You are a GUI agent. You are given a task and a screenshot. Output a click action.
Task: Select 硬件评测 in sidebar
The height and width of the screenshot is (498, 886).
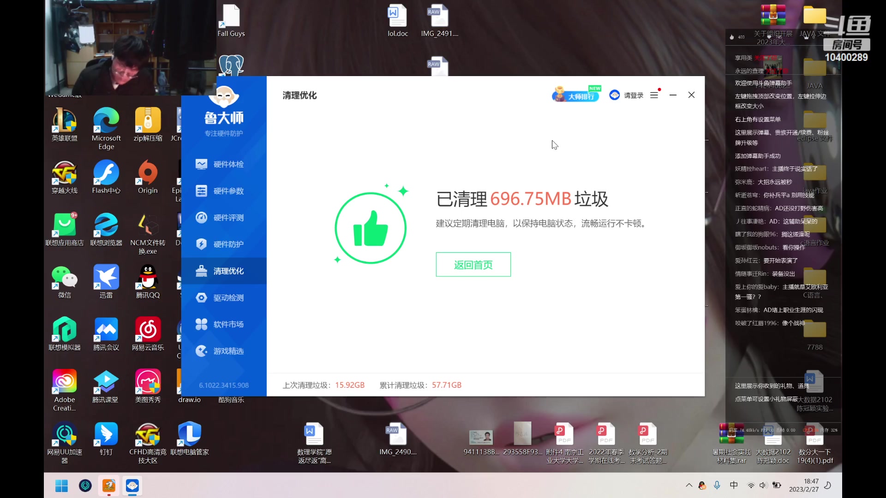tap(224, 218)
